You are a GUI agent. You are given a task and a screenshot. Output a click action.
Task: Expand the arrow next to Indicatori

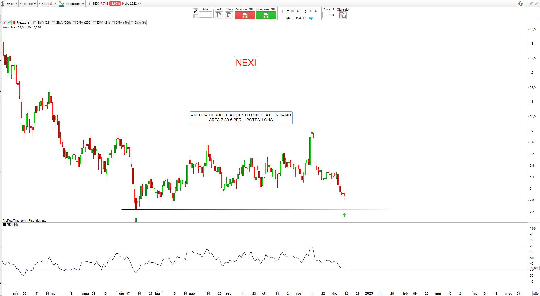[83, 4]
